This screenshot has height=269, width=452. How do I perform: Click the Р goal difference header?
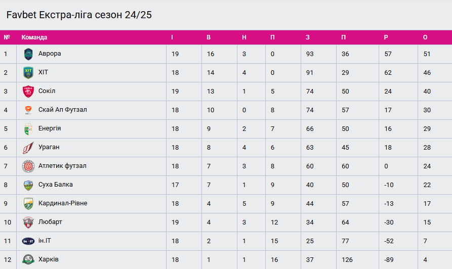[386, 37]
